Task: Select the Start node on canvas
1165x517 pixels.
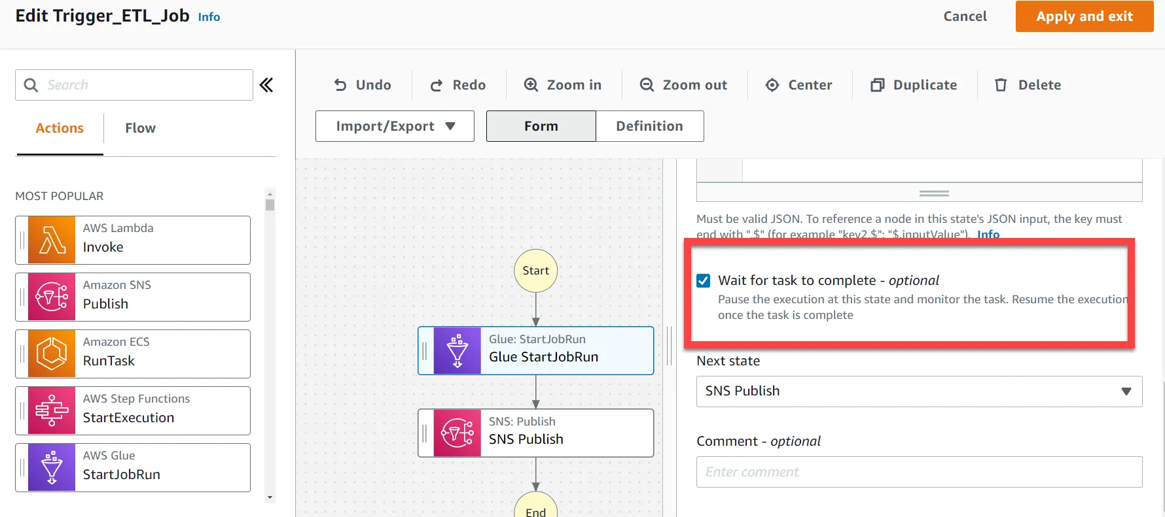Action: point(535,271)
